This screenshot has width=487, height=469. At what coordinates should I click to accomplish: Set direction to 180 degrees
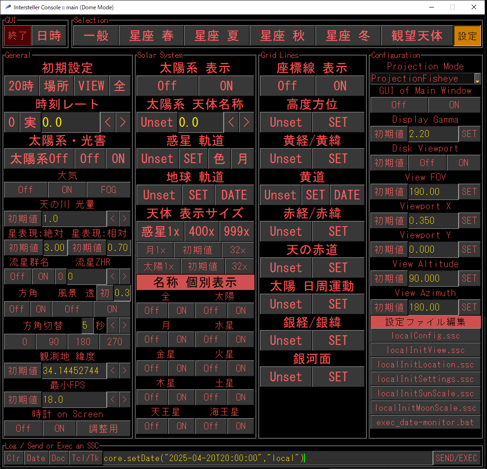(x=83, y=342)
